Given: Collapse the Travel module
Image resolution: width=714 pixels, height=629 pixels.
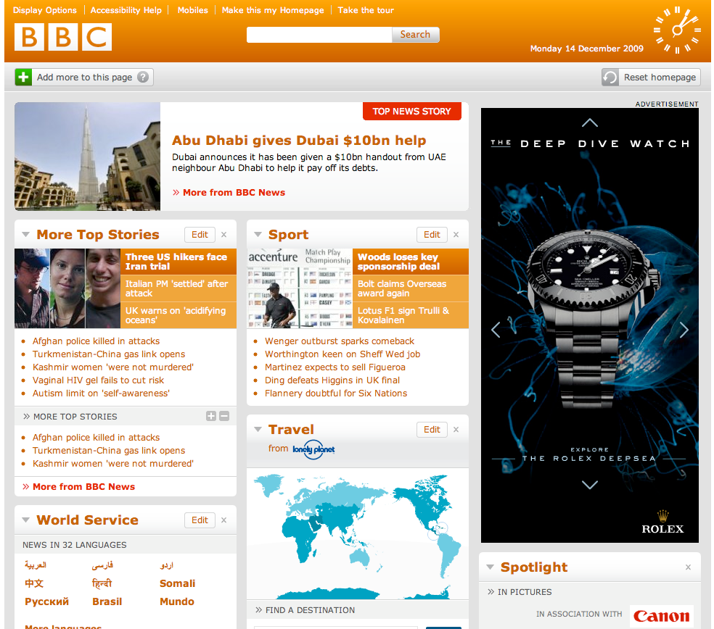Looking at the screenshot, I should tap(258, 429).
